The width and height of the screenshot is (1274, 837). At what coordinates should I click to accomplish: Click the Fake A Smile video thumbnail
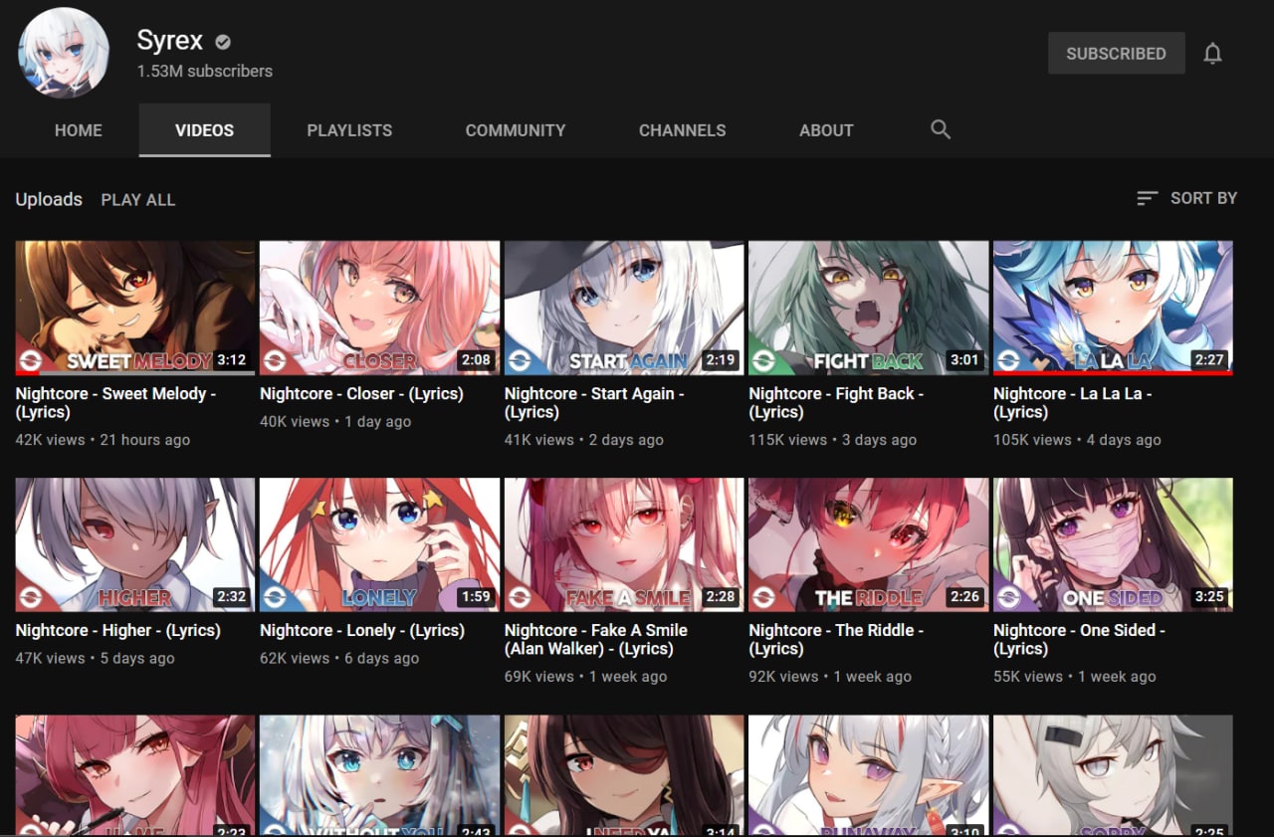click(624, 544)
